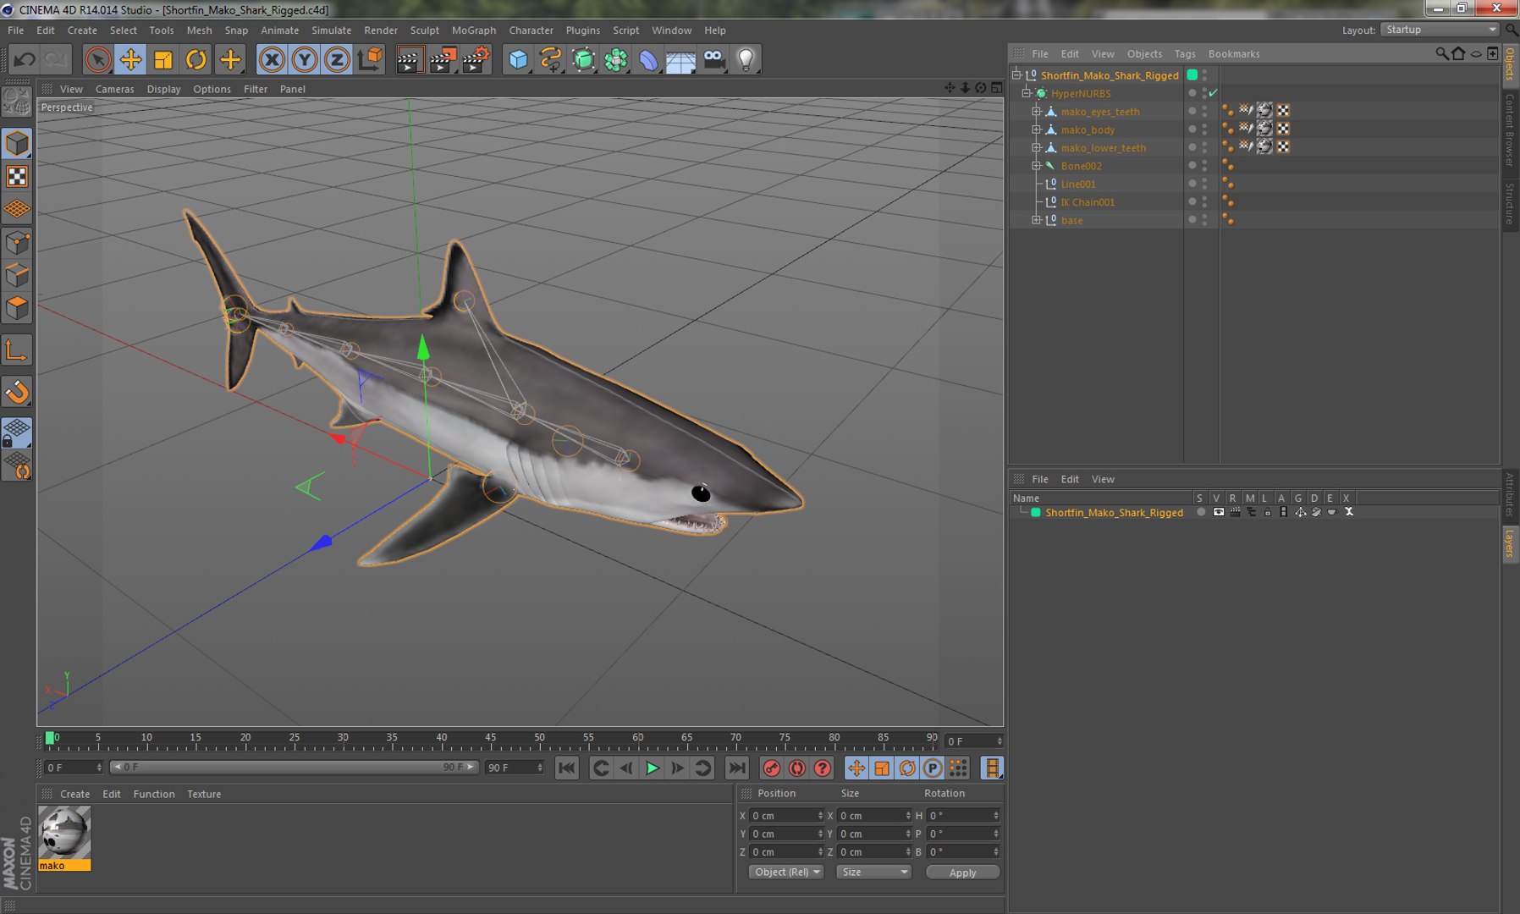Viewport: 1520px width, 914px height.
Task: Toggle X axis lock
Action: click(x=272, y=59)
